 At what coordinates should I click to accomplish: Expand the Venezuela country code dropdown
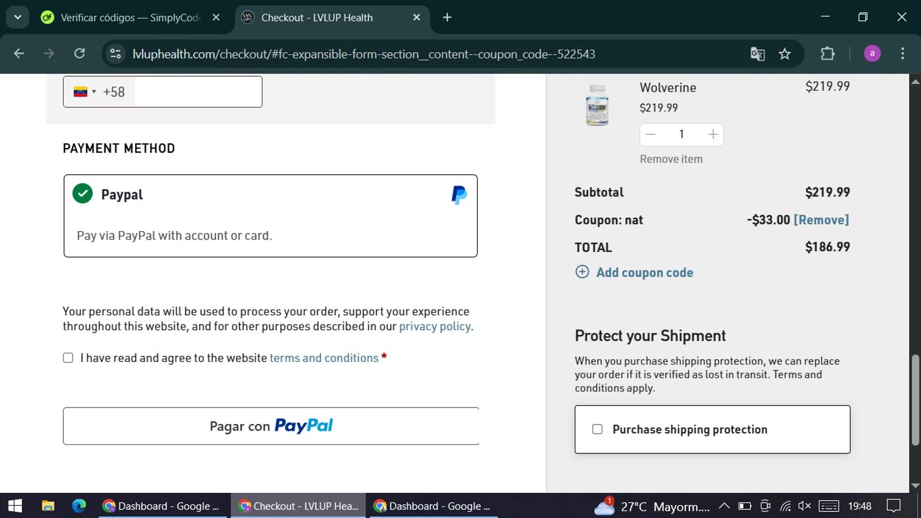point(85,92)
